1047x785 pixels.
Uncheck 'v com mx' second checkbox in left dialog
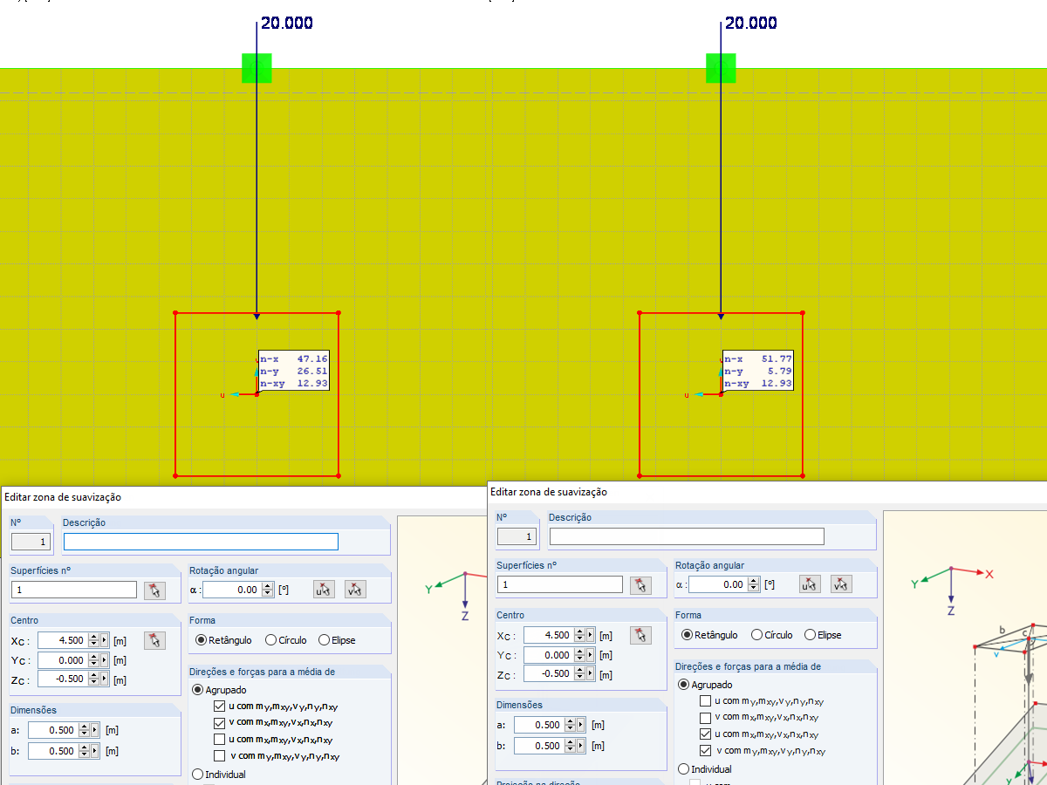[220, 723]
